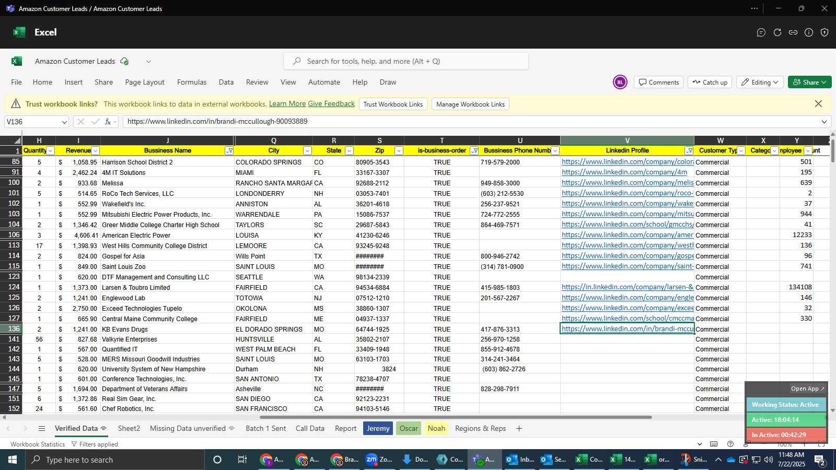Switch to the Regions & Reps sheet
This screenshot has height=470, width=836.
480,428
